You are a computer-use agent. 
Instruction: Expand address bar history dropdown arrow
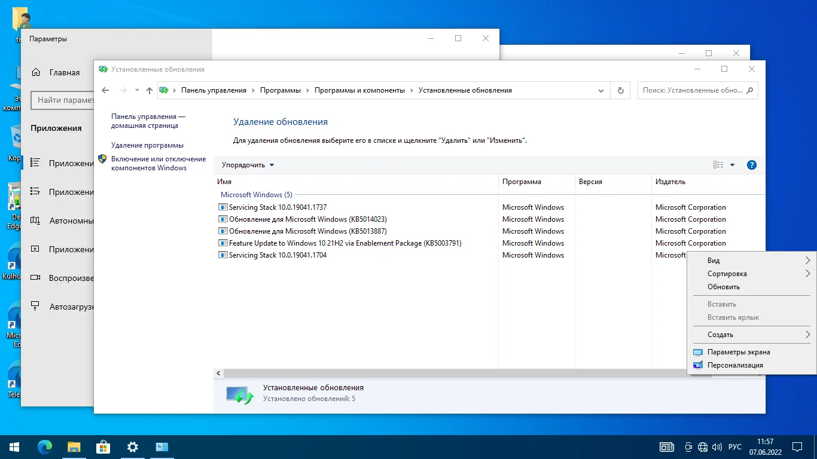[x=601, y=90]
